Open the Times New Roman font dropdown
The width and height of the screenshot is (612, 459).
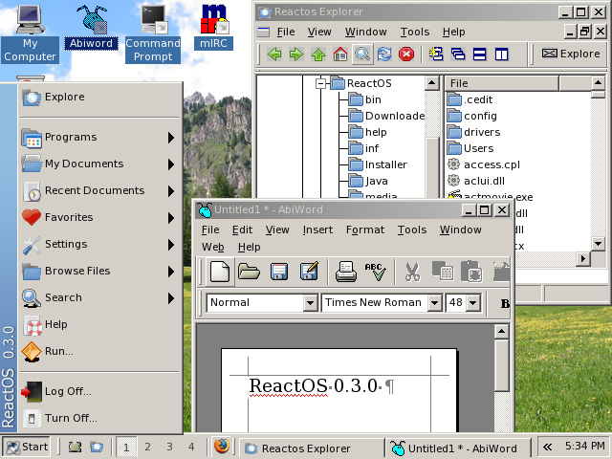coord(434,303)
